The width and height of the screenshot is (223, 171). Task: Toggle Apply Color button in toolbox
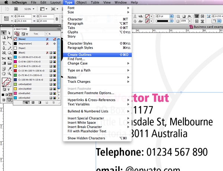point(3,95)
